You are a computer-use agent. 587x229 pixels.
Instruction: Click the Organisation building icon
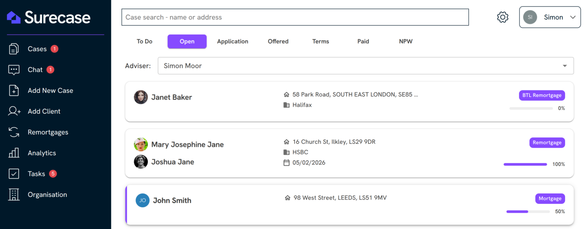click(14, 195)
